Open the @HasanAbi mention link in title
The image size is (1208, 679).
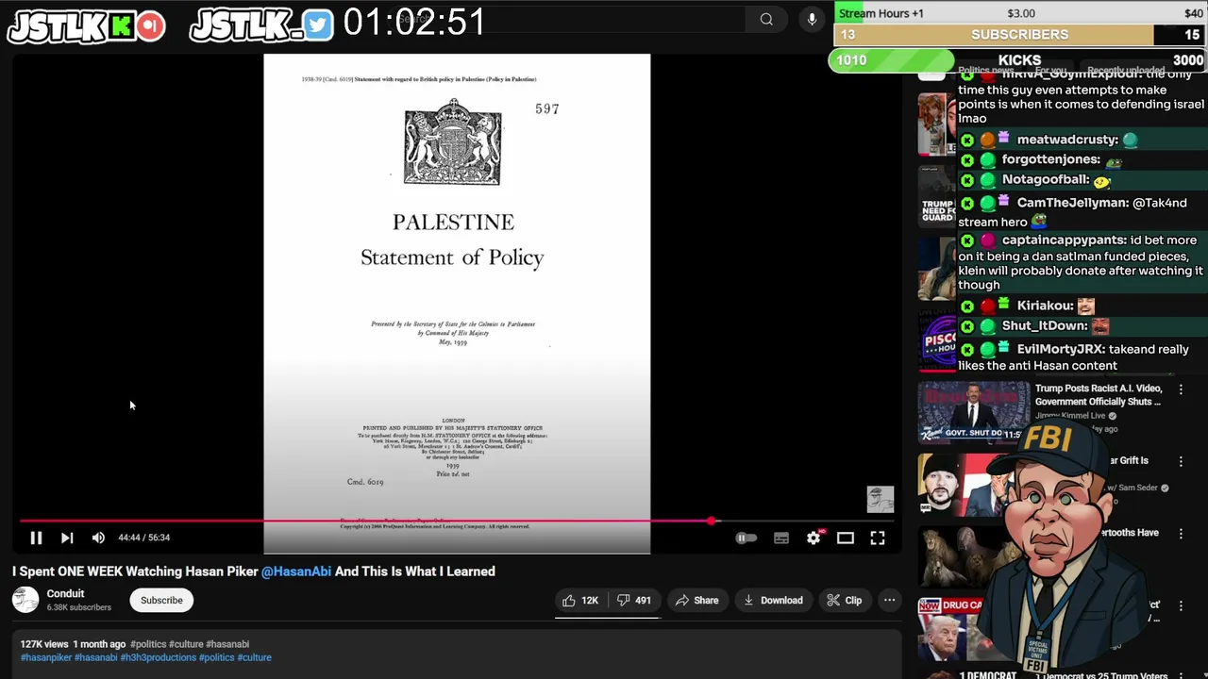[296, 571]
